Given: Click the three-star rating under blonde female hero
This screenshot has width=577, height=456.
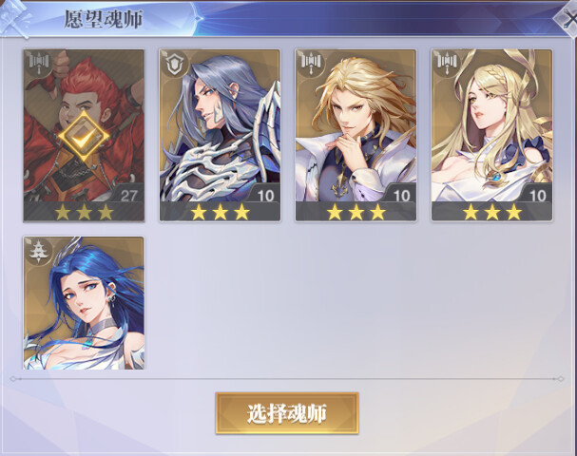Looking at the screenshot, I should tap(492, 212).
